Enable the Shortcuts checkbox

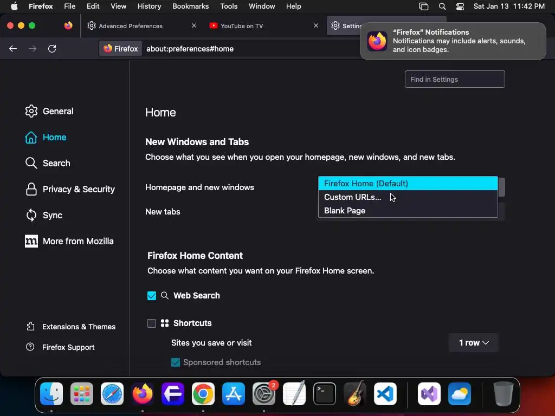click(x=152, y=323)
